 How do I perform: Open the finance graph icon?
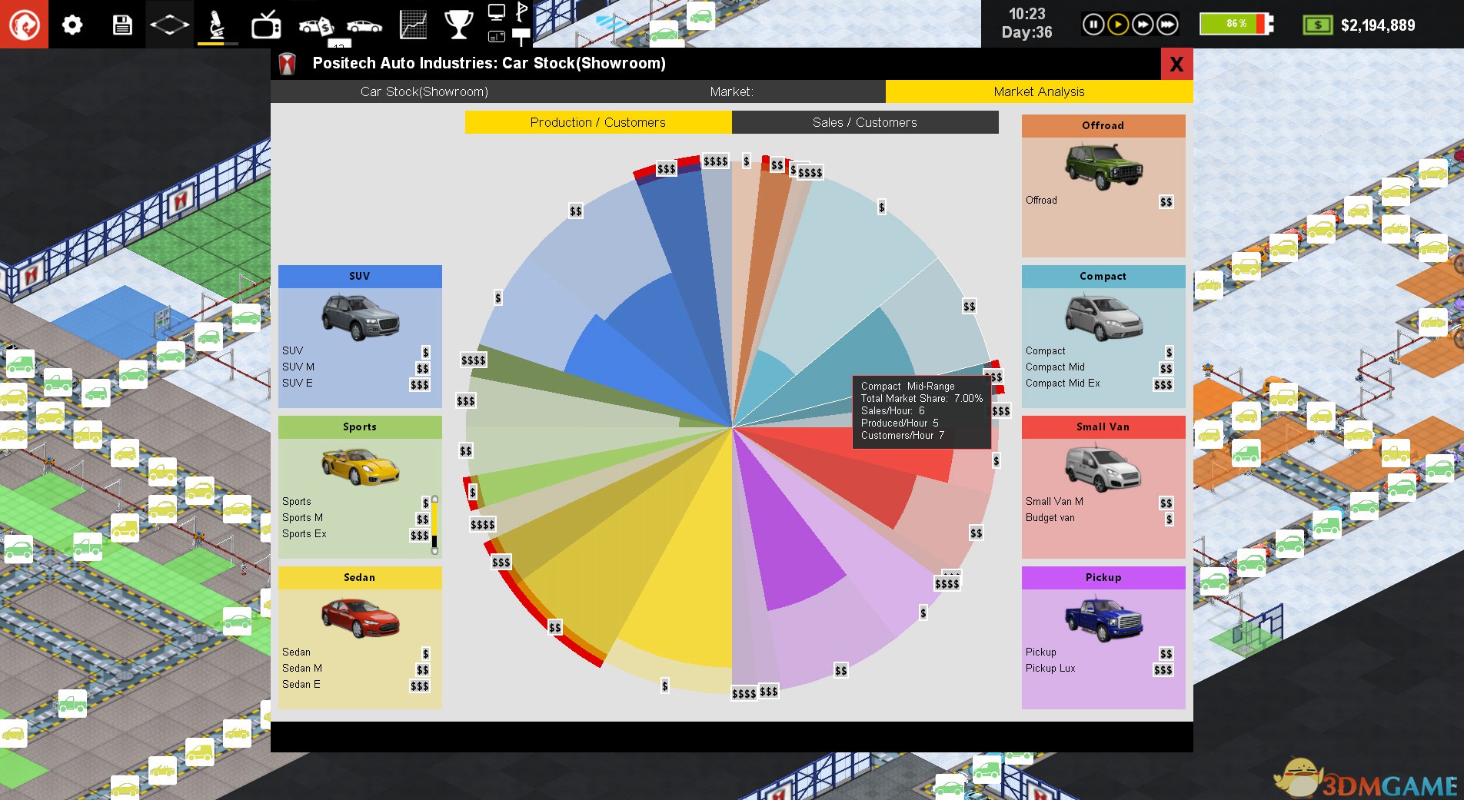tap(413, 25)
